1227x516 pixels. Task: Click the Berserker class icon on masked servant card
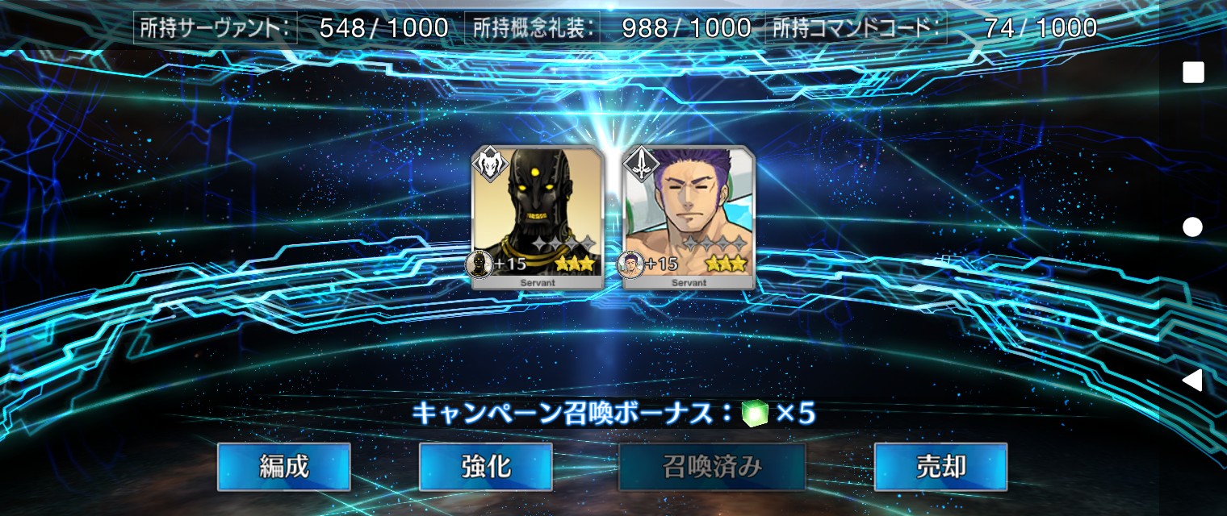point(488,162)
